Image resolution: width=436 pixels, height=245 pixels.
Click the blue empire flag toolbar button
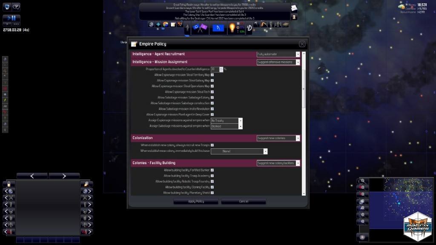pyautogui.click(x=218, y=28)
